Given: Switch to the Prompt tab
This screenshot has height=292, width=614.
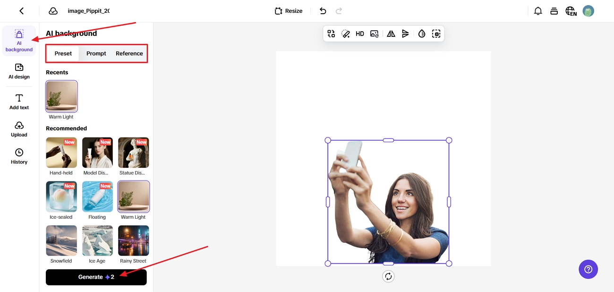Looking at the screenshot, I should [96, 53].
